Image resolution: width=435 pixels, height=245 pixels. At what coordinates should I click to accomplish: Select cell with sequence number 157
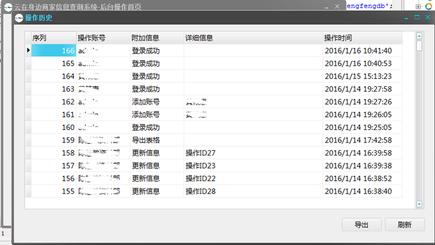(54, 166)
